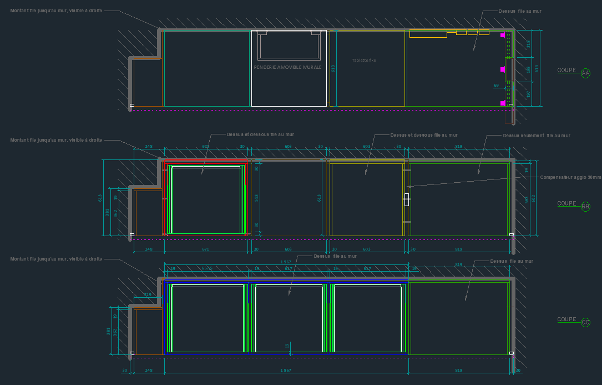This screenshot has width=602, height=385.
Task: Click the BB section marker circle
Action: pyautogui.click(x=585, y=207)
